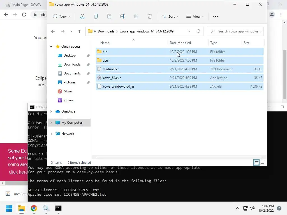This screenshot has width=287, height=215.
Task: Click the Rename icon in toolbar
Action: [123, 17]
